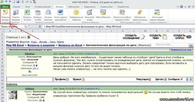Viewport: 195px width, 102px height.
Task: Open Poltava user name link
Action: (30, 89)
